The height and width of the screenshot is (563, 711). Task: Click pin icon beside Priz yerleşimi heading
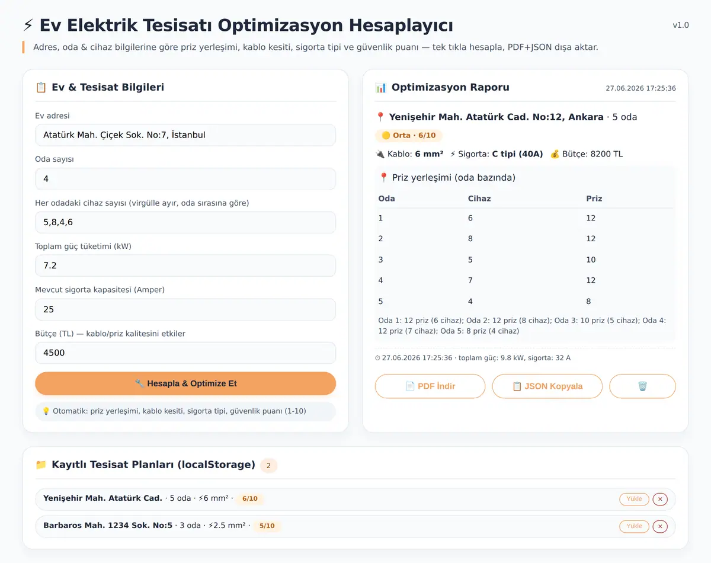pos(383,177)
